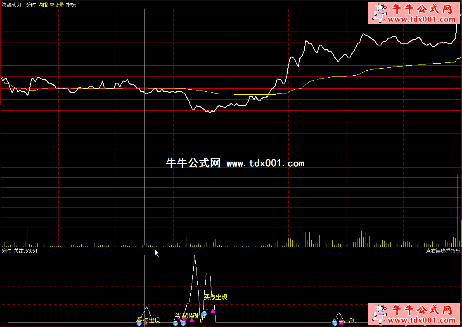Screen dimensions: 462x327
Task: Open the 指标 indicator option
Action: coord(71,5)
